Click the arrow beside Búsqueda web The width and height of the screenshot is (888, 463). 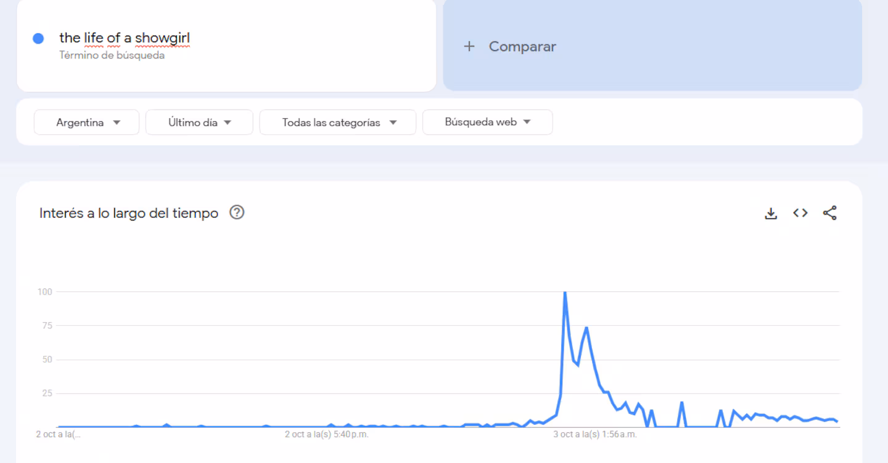pyautogui.click(x=527, y=122)
